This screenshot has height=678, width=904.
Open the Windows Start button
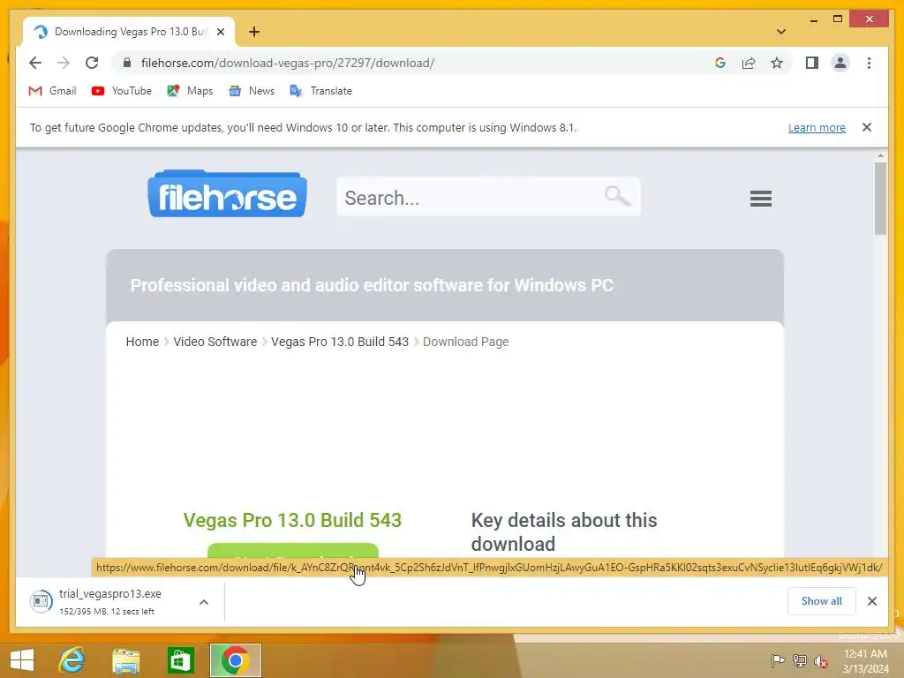click(22, 660)
